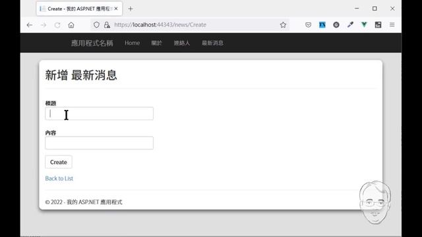Image resolution: width=422 pixels, height=237 pixels.
Task: Click the shield tracking protection icon
Action: click(96, 25)
